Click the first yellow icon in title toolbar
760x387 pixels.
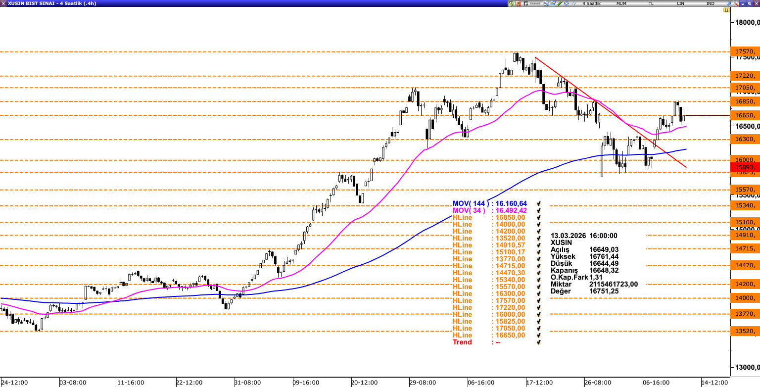511,3
